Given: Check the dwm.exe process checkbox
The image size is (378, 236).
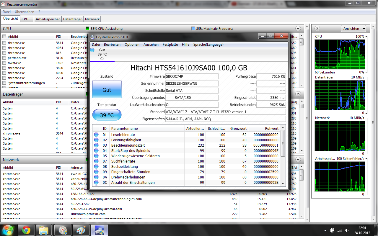Looking at the screenshot, I should [x=4, y=63].
